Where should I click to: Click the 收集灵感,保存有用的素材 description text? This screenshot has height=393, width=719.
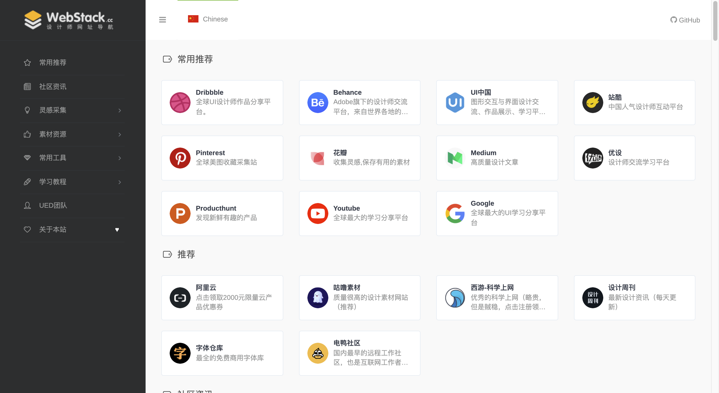click(x=372, y=162)
